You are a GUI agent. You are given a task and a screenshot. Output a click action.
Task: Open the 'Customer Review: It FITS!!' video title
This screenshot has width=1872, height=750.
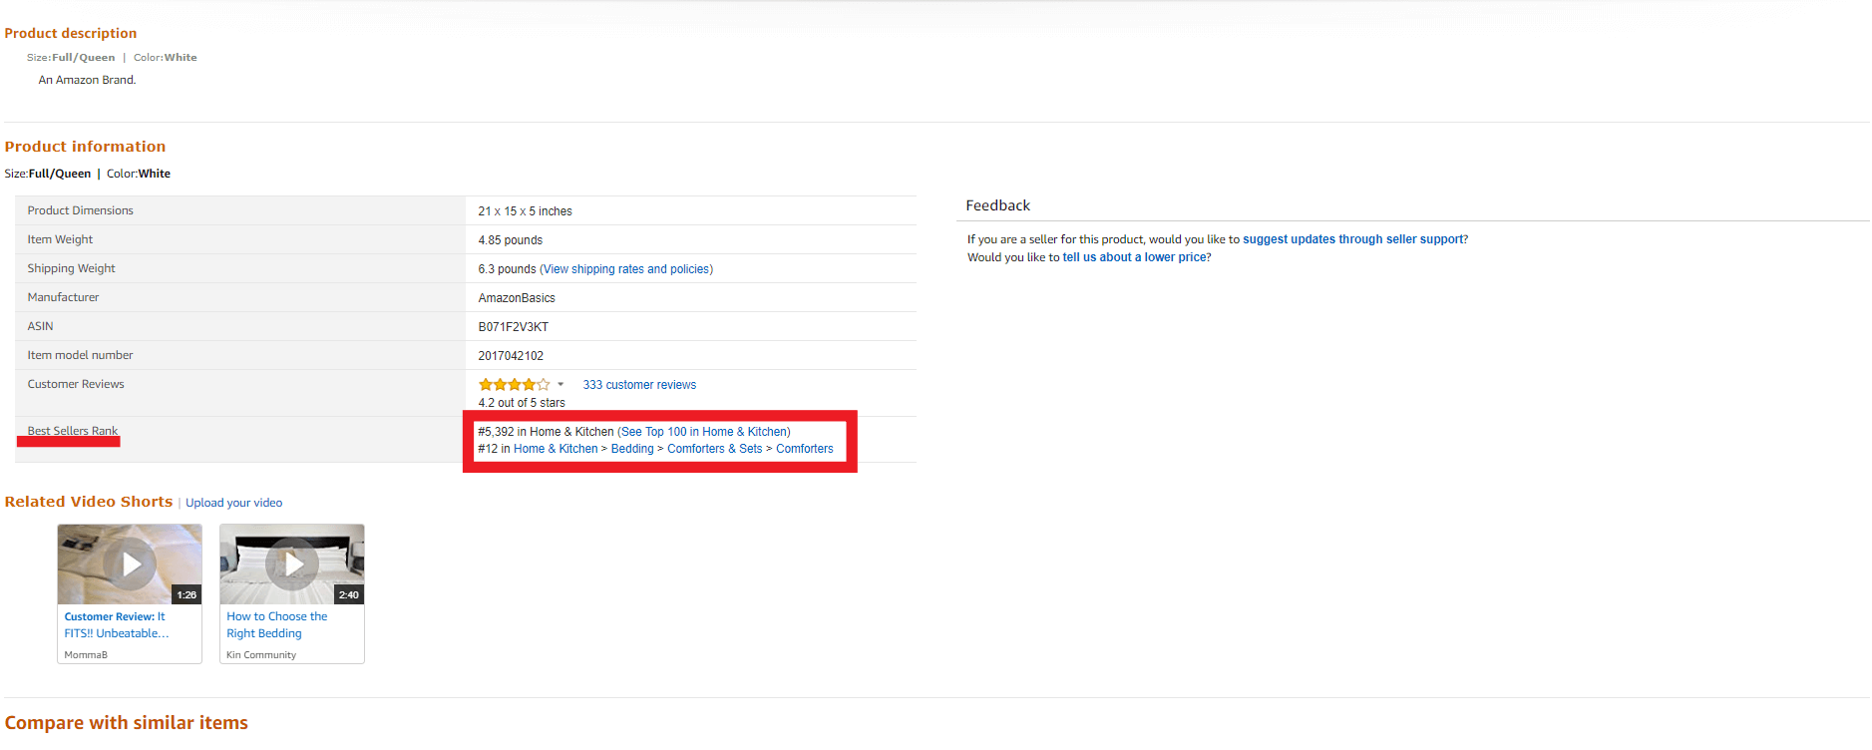click(x=116, y=625)
